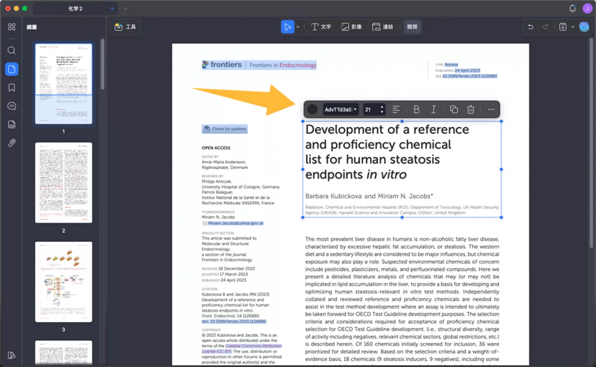This screenshot has height=367, width=596.
Task: Select the 影像 image tool
Action: (351, 27)
